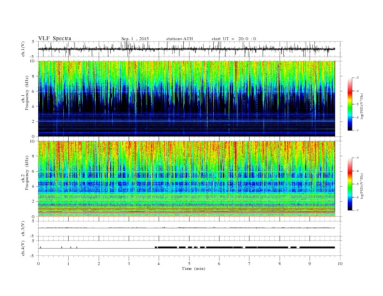Click the "ch.3(V)" axis label

(23, 228)
